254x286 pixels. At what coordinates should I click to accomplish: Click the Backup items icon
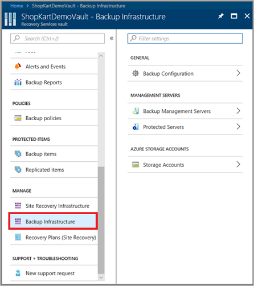coord(18,154)
